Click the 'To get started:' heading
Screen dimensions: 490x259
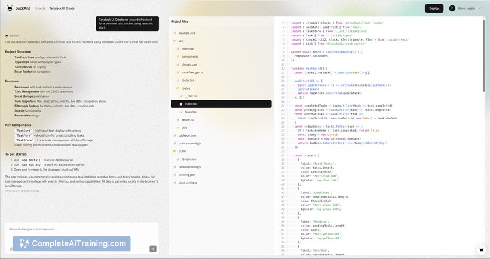(x=16, y=154)
